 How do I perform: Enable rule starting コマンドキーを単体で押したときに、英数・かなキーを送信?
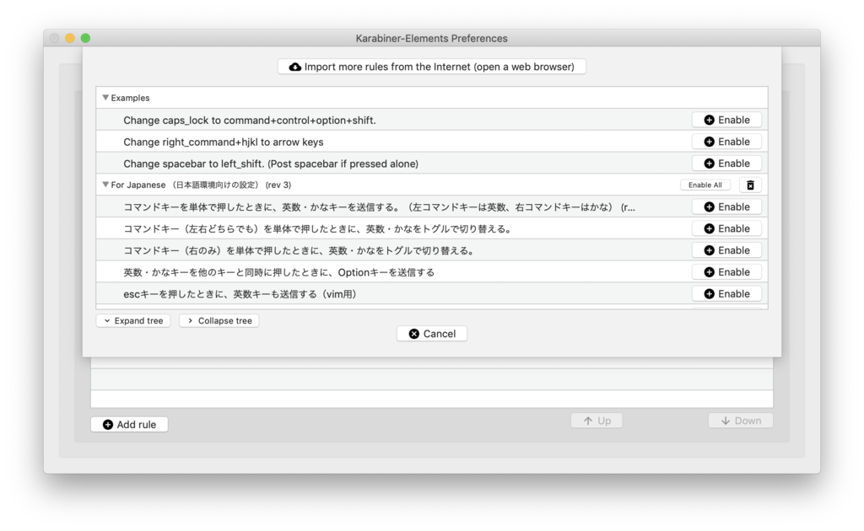(726, 206)
